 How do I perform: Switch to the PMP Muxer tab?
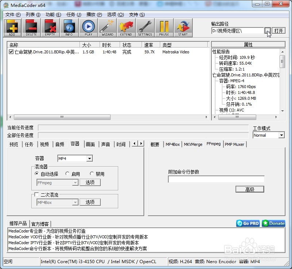tap(234, 144)
